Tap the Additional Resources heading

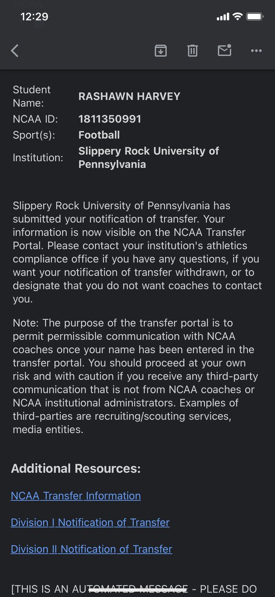click(76, 469)
